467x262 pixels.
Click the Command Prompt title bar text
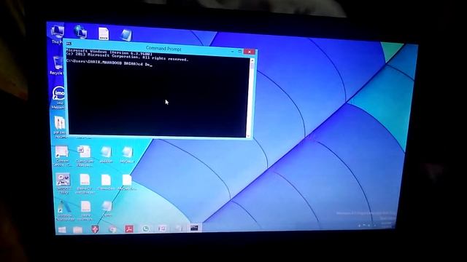click(163, 49)
